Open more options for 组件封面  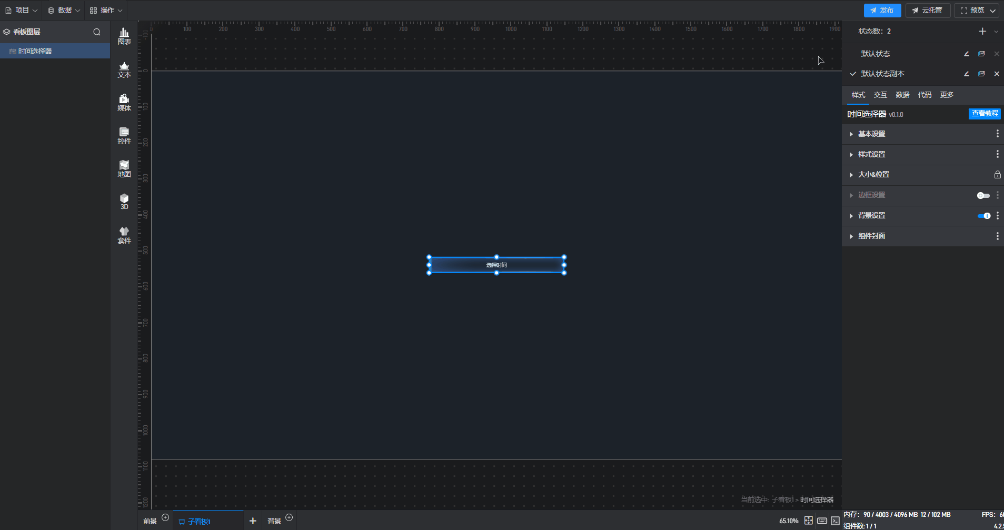(x=997, y=236)
